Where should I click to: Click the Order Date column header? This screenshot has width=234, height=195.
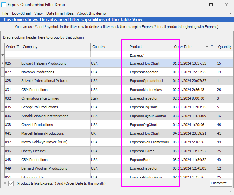click(194, 47)
